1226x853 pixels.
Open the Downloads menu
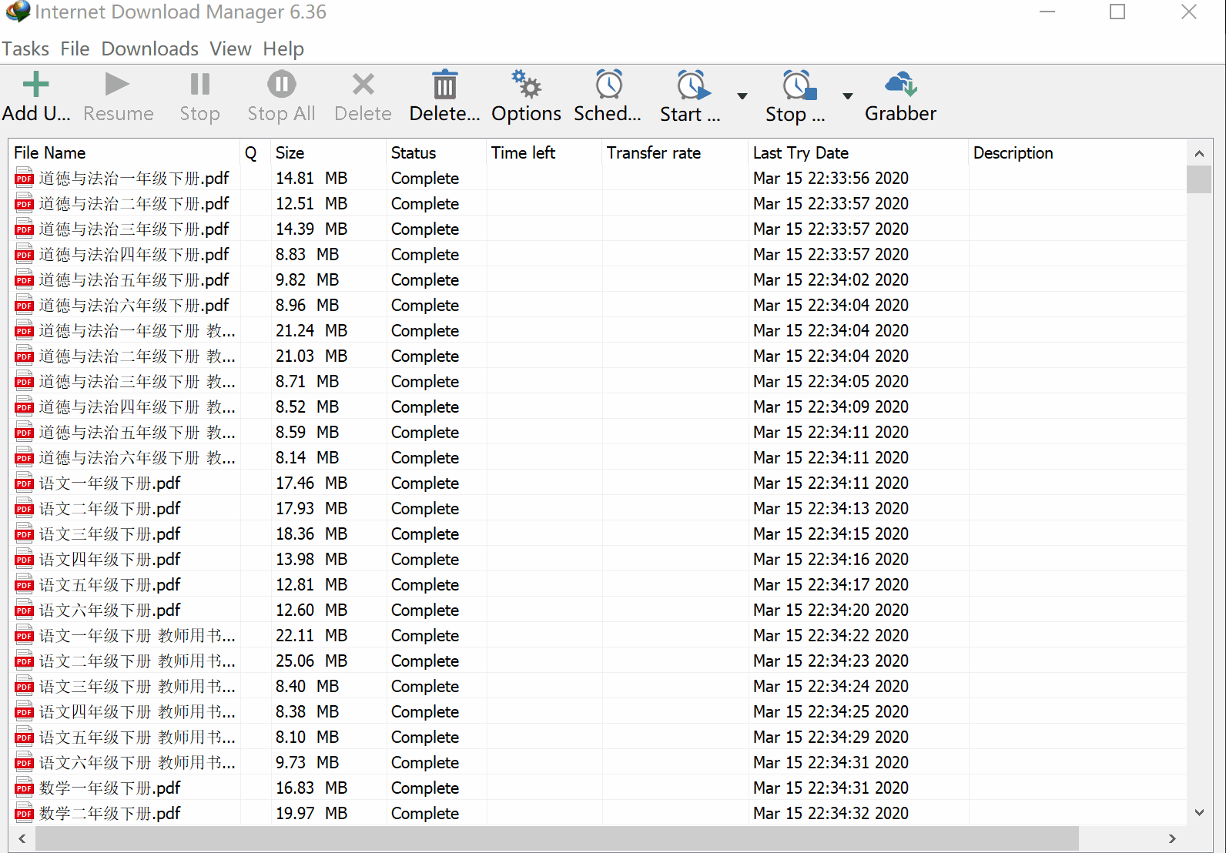pos(150,49)
